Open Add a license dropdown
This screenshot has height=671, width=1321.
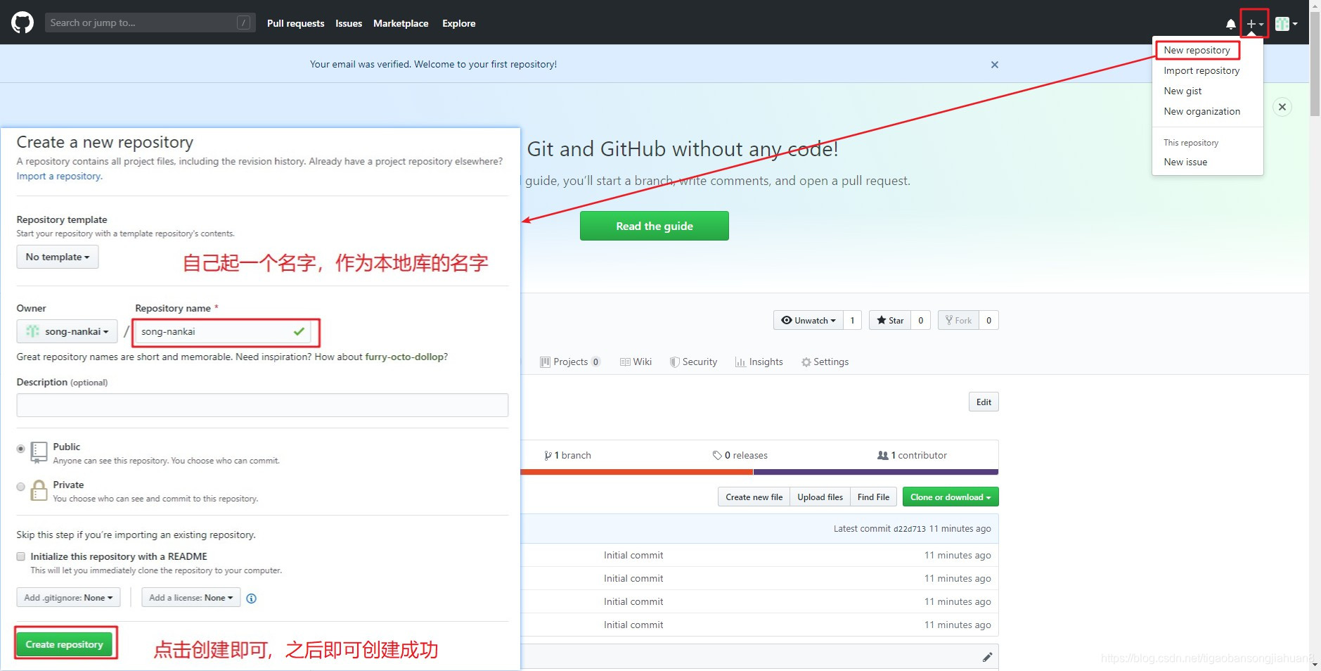[x=191, y=597]
